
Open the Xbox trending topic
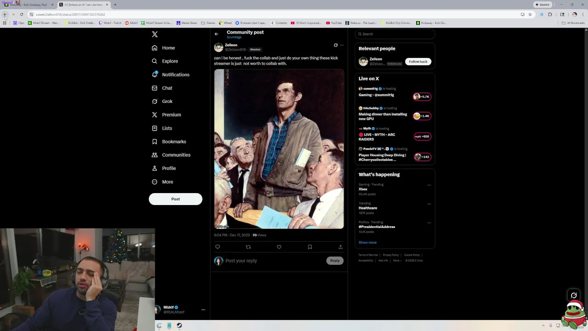tap(363, 189)
